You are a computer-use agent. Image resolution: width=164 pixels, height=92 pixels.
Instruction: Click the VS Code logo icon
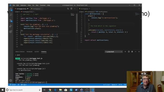pyautogui.click(x=10, y=5)
